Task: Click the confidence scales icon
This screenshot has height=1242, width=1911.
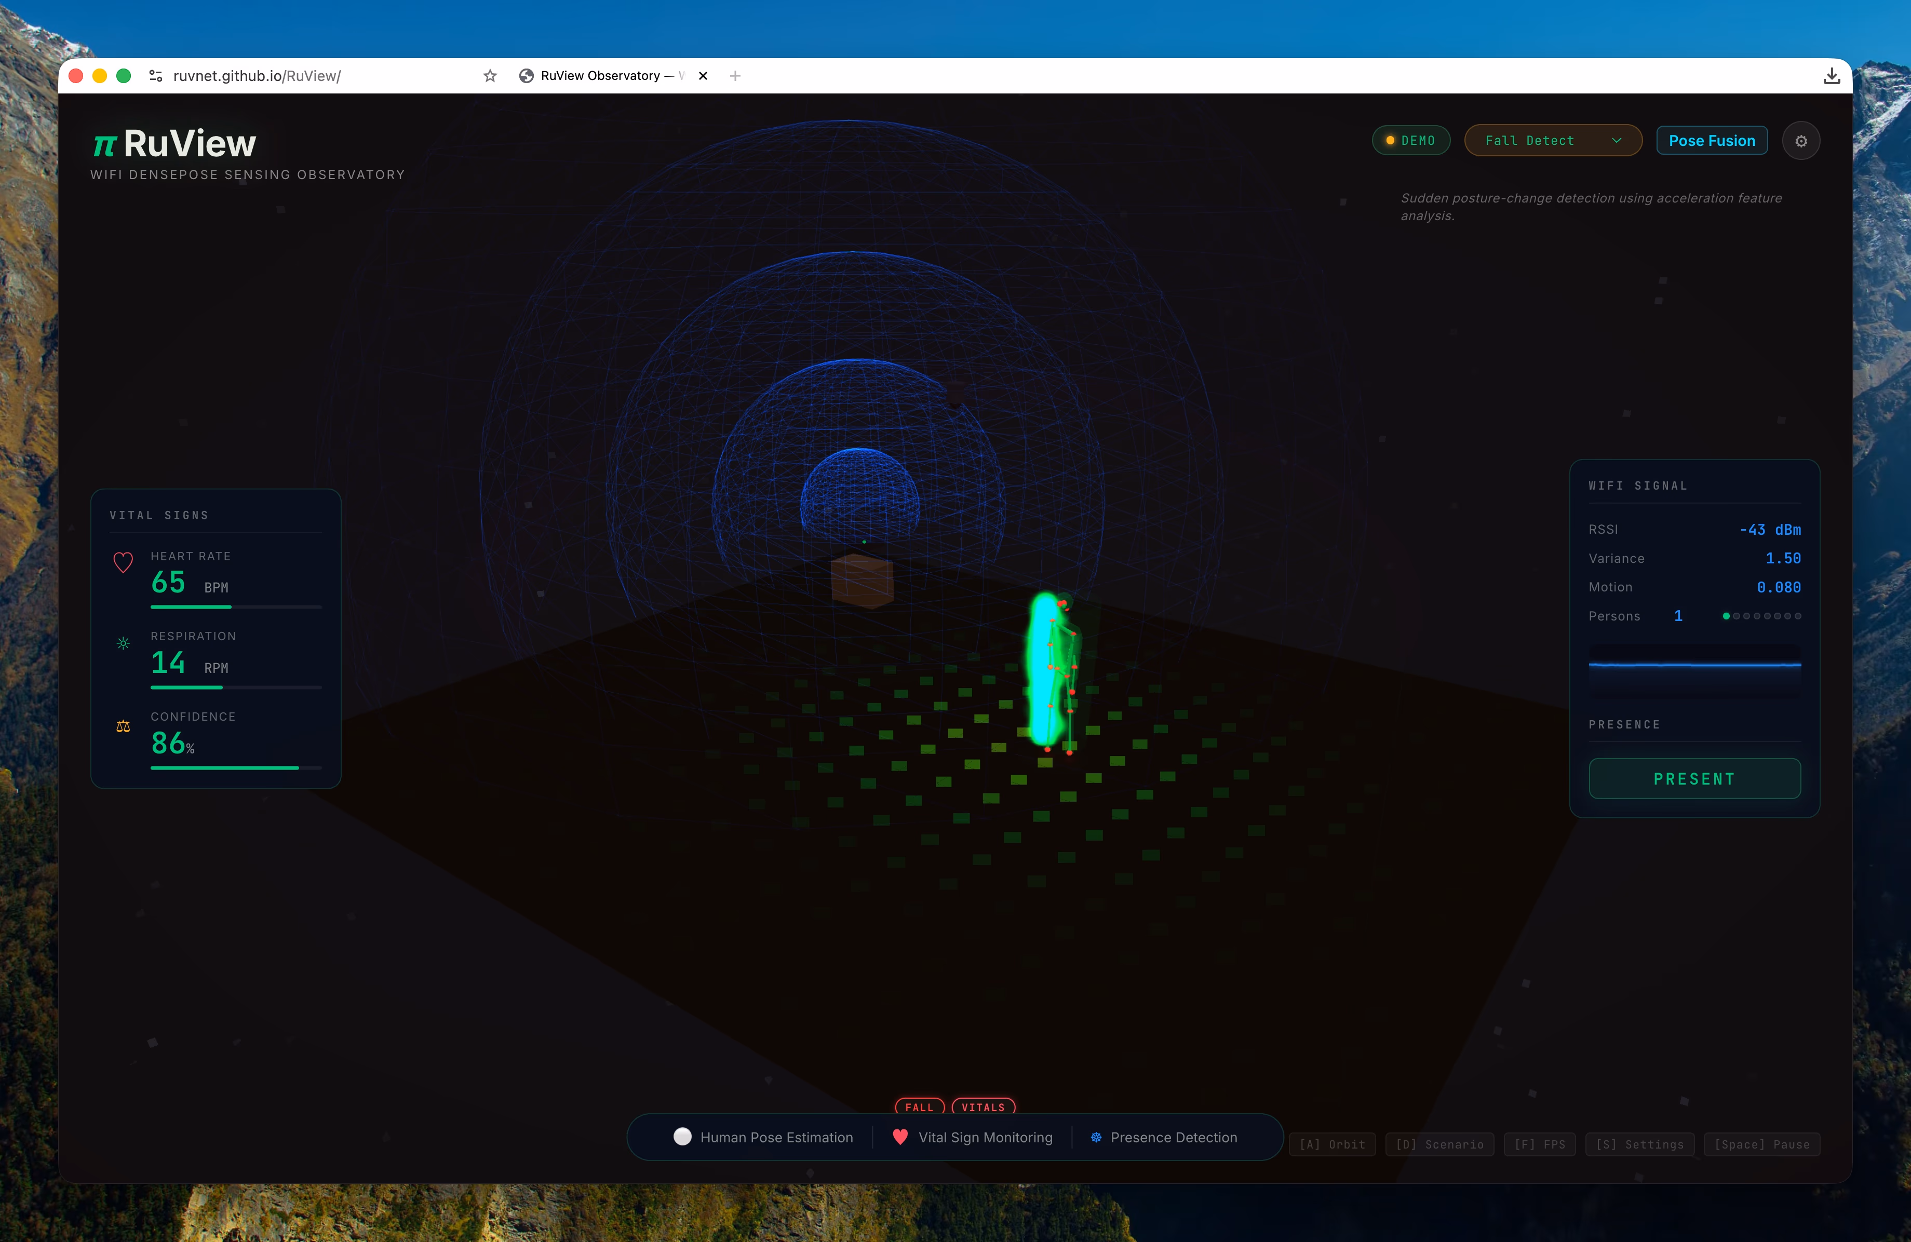Action: click(123, 726)
